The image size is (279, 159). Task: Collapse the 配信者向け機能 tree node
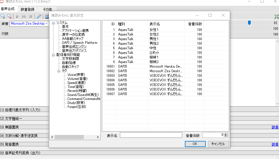click(x=53, y=55)
